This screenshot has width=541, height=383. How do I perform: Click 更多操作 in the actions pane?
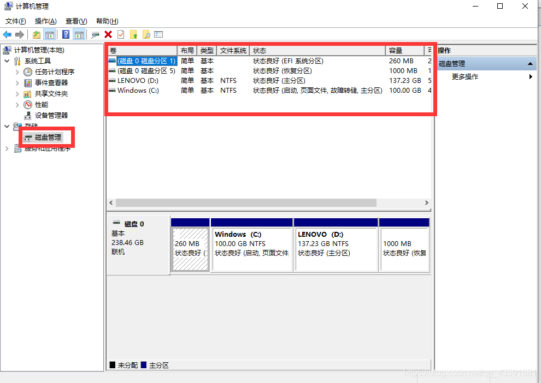click(464, 77)
